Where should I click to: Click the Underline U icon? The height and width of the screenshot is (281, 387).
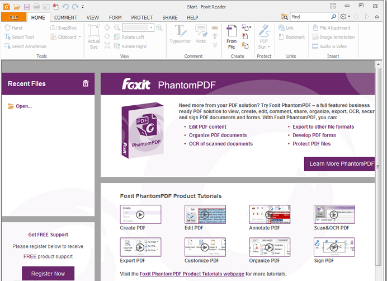(x=215, y=45)
